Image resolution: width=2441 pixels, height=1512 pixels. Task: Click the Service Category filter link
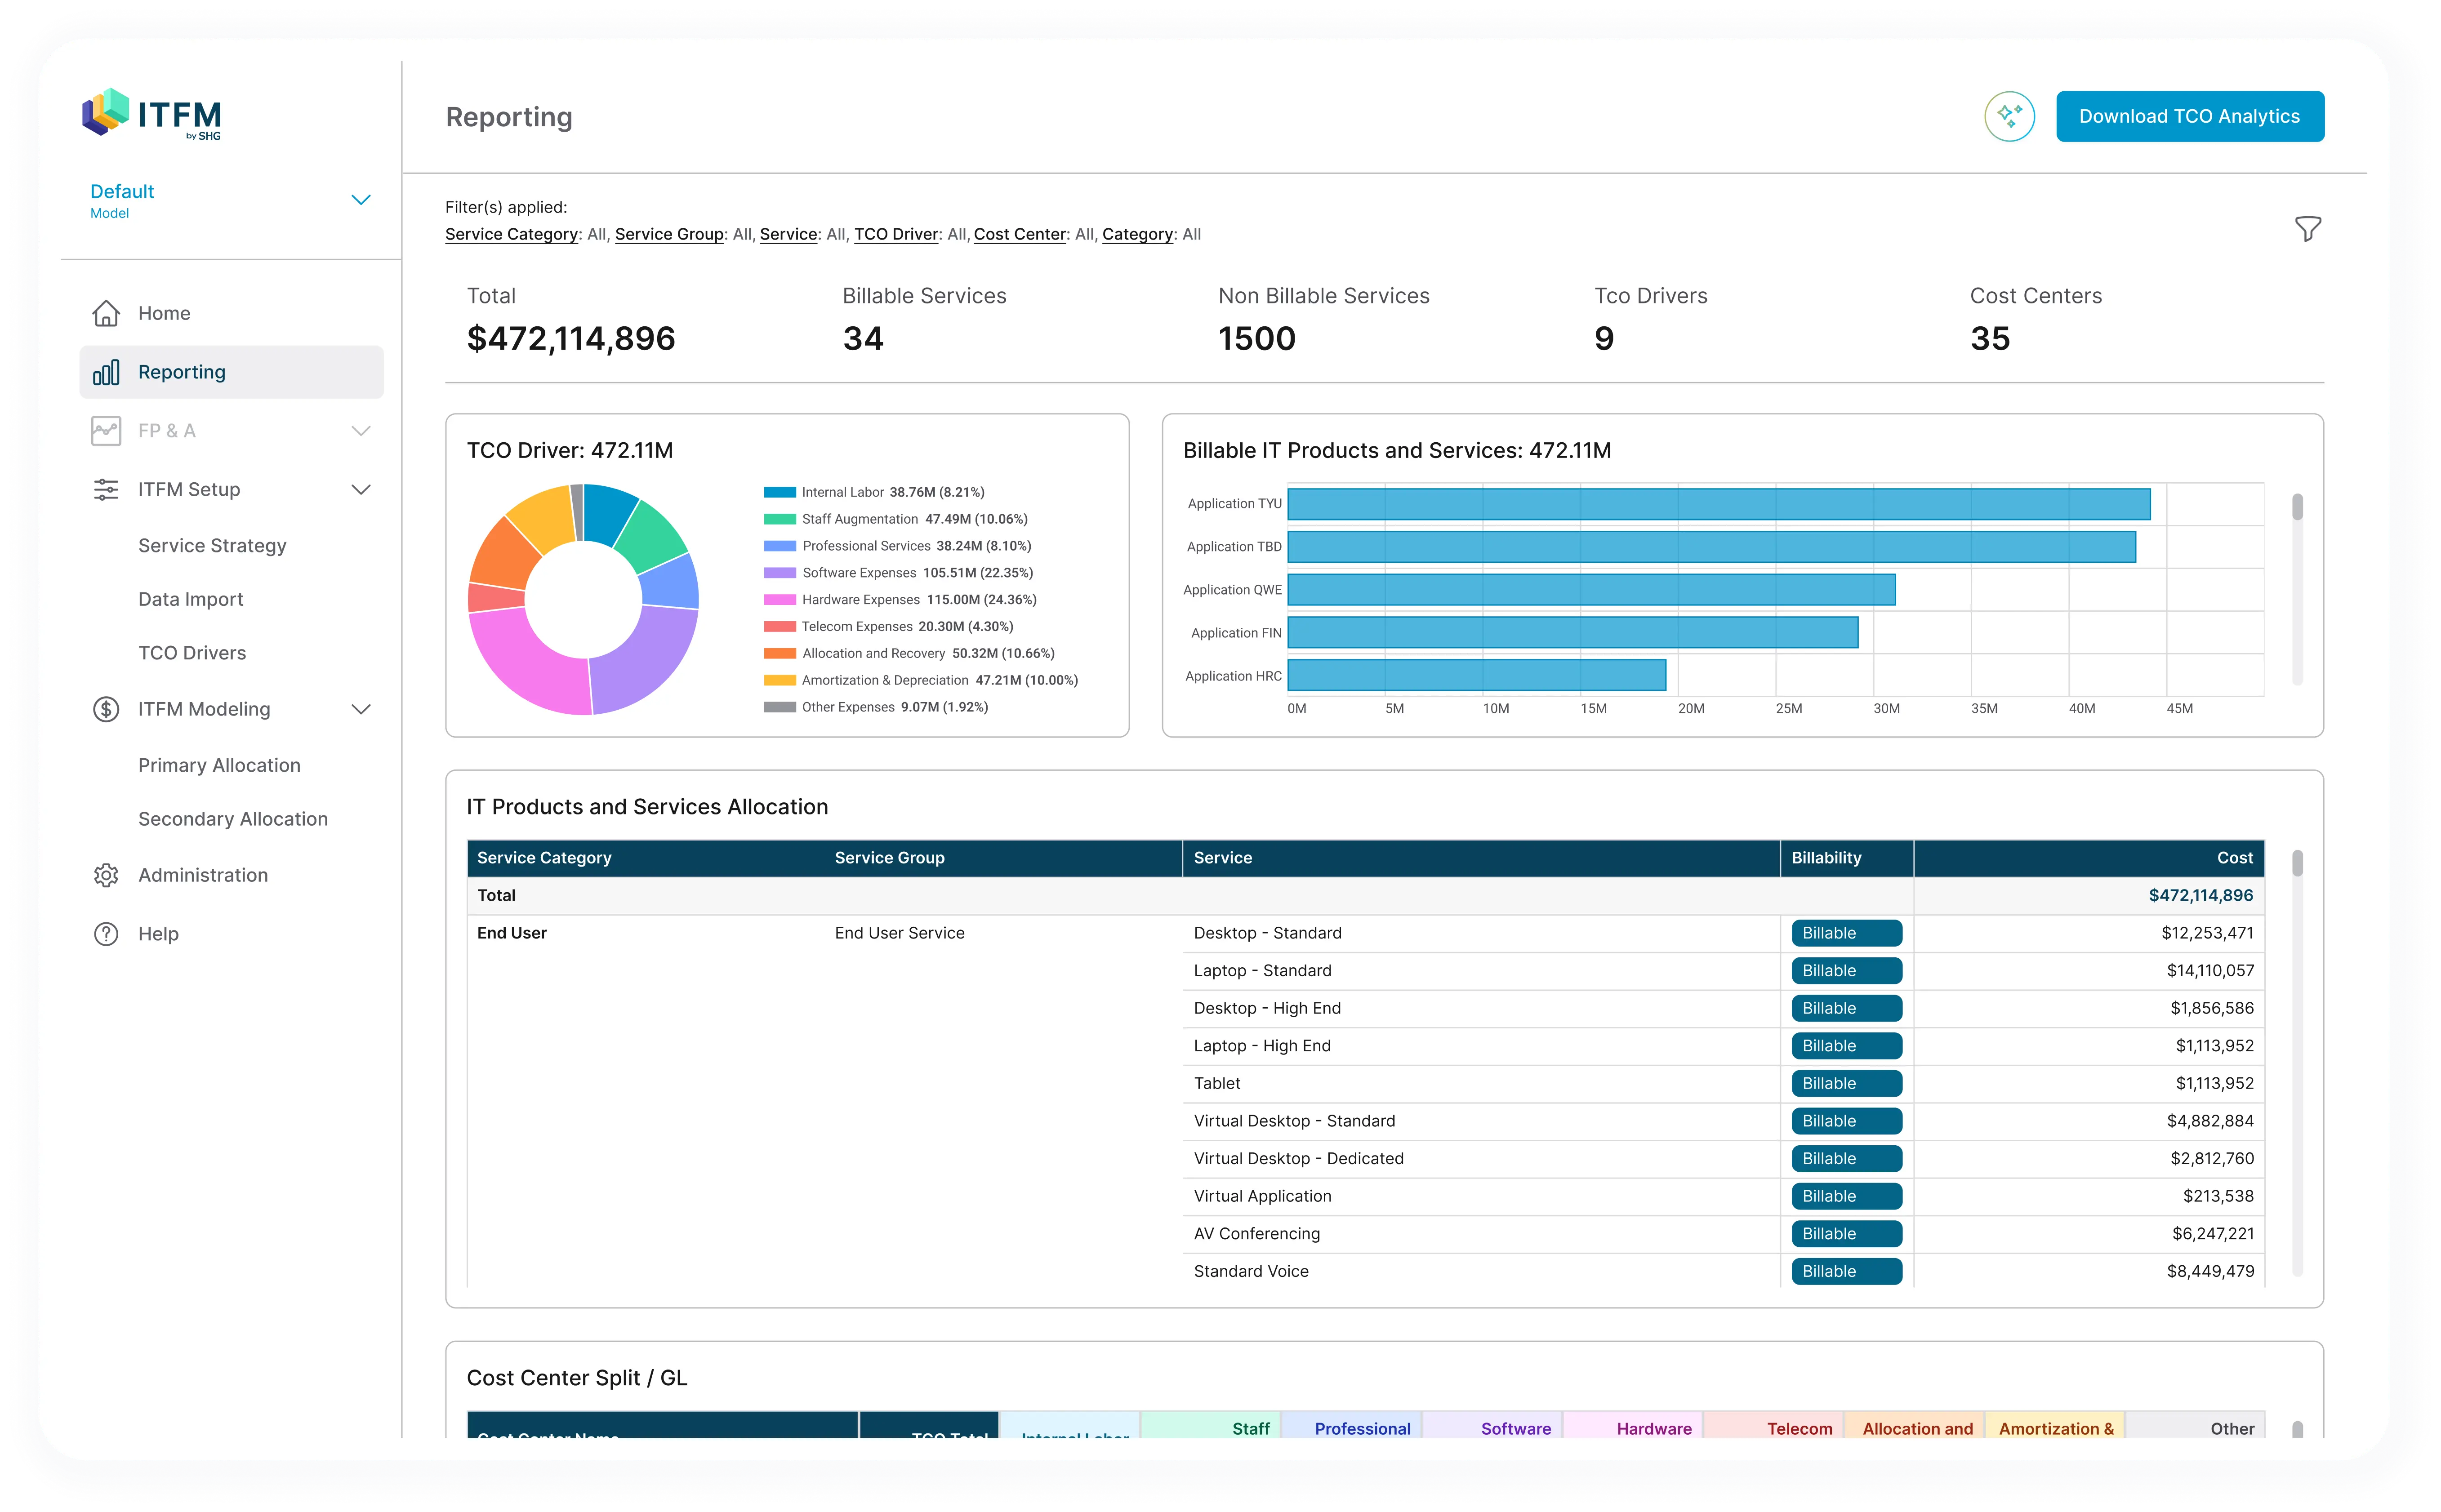(x=511, y=234)
